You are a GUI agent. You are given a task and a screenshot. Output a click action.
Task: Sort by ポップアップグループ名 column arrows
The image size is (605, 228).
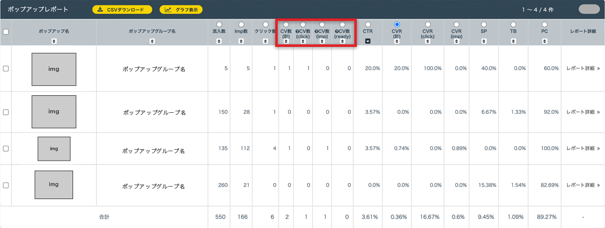pos(152,41)
